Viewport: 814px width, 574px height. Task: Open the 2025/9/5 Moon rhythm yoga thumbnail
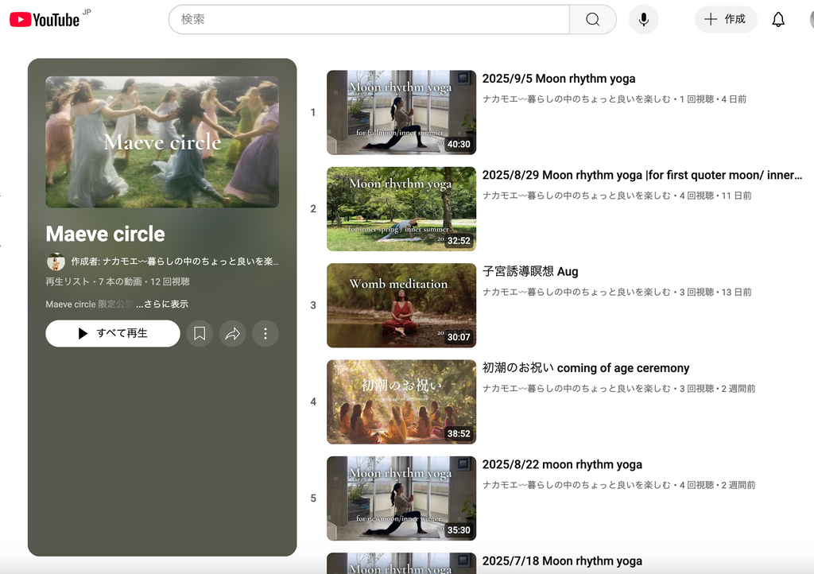(x=401, y=112)
